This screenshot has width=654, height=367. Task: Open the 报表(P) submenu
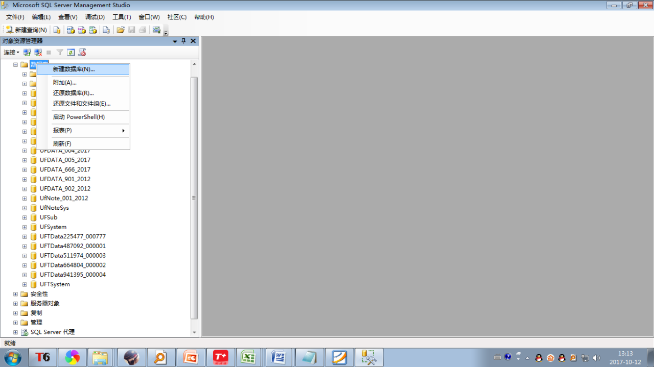[83, 131]
